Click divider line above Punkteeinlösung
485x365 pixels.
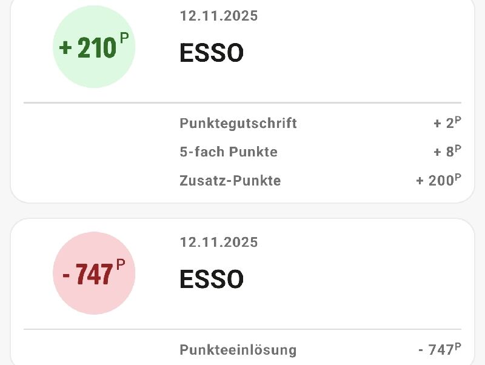pos(242,329)
